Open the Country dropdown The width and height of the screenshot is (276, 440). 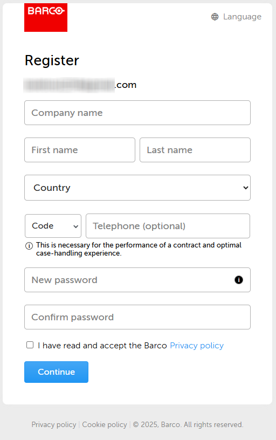137,188
